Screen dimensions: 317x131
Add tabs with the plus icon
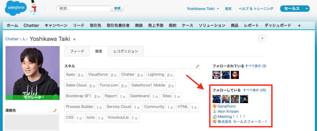pyautogui.click(x=299, y=26)
